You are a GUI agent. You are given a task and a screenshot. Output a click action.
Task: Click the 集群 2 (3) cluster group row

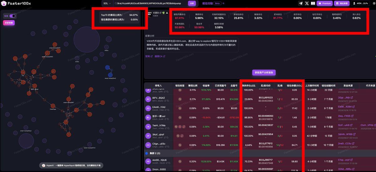click(x=260, y=153)
